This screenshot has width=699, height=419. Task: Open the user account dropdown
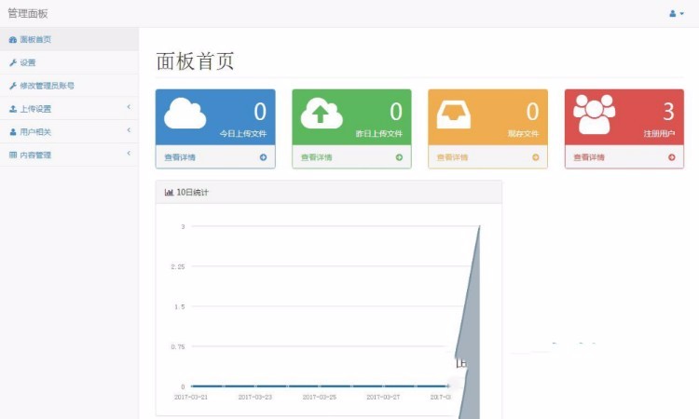click(677, 14)
